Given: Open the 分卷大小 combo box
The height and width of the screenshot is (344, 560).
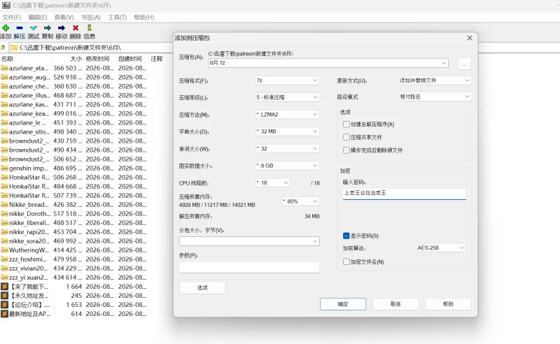Looking at the screenshot, I should 249,241.
